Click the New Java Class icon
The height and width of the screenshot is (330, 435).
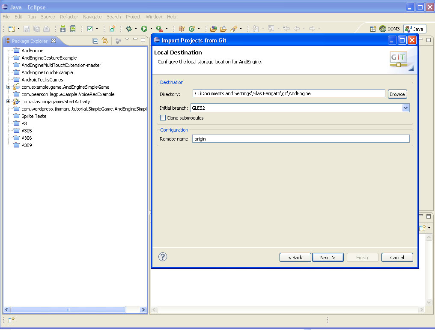192,29
